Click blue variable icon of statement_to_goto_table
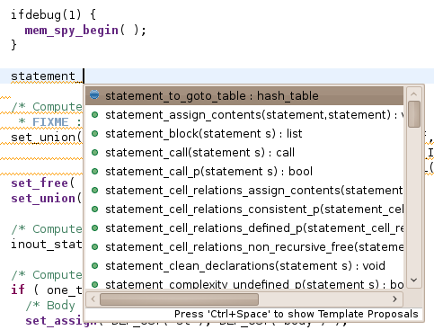 (x=94, y=94)
